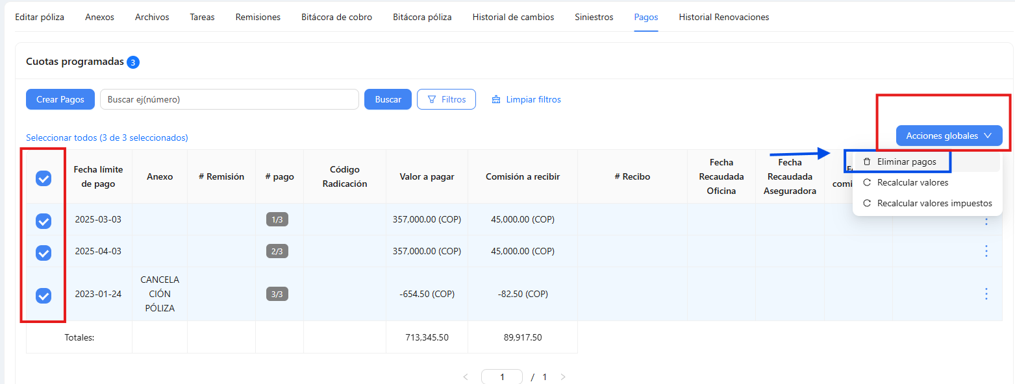The width and height of the screenshot is (1015, 384).
Task: Click the Crear Pagos button
Action: (60, 99)
